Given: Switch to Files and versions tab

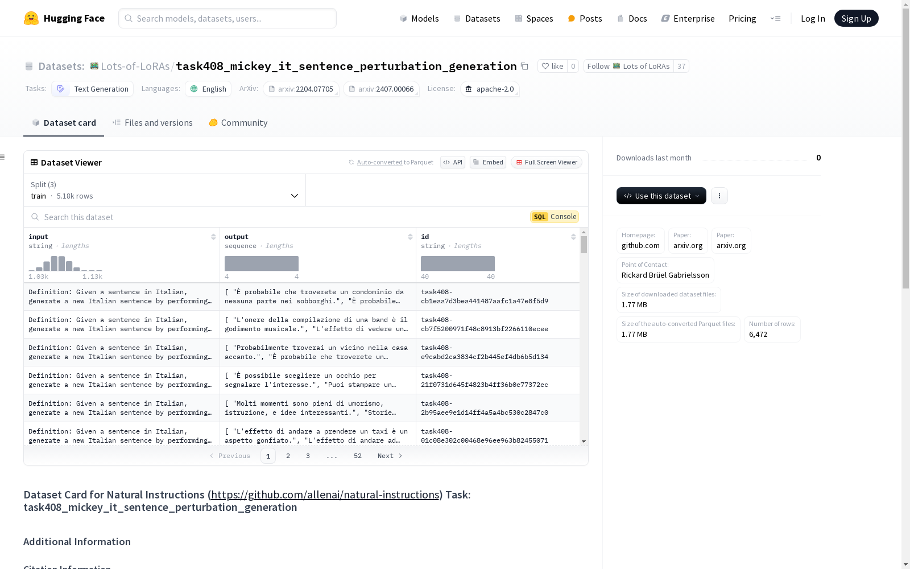Looking at the screenshot, I should (152, 123).
